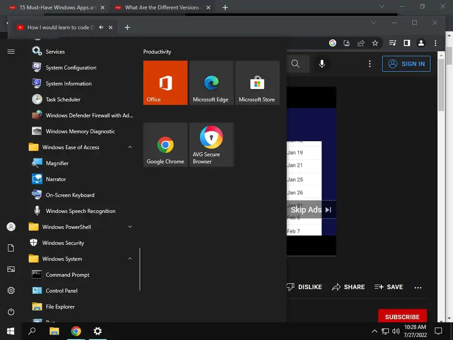Open new tab in back Chrome window
Image resolution: width=453 pixels, height=340 pixels.
coord(225,8)
